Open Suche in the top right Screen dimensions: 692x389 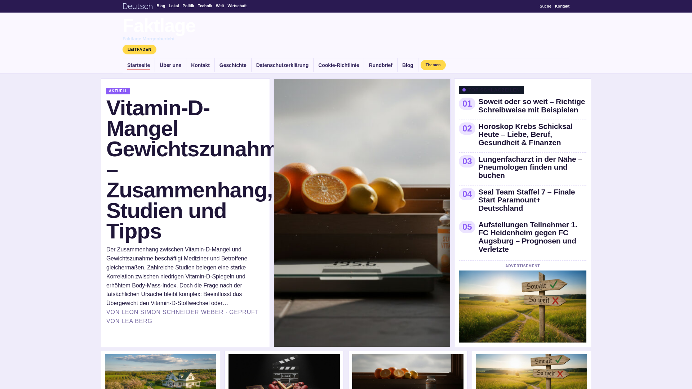pos(545,6)
